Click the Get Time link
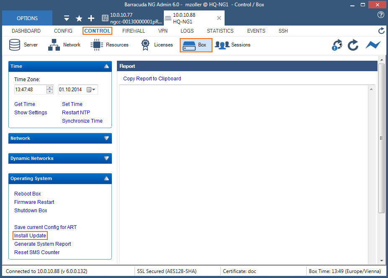This screenshot has height=278, width=388. click(25, 104)
